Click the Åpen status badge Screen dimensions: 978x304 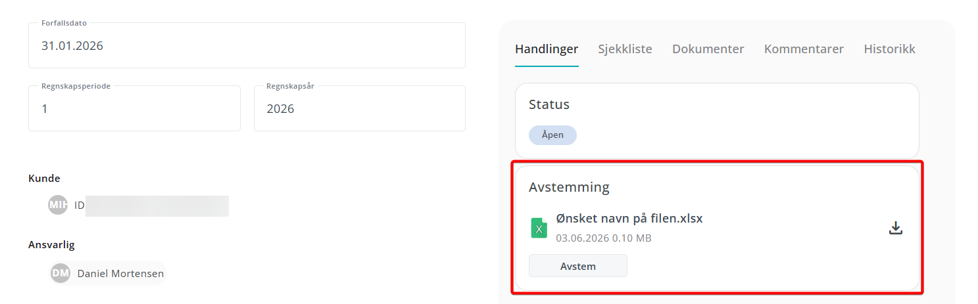point(552,135)
